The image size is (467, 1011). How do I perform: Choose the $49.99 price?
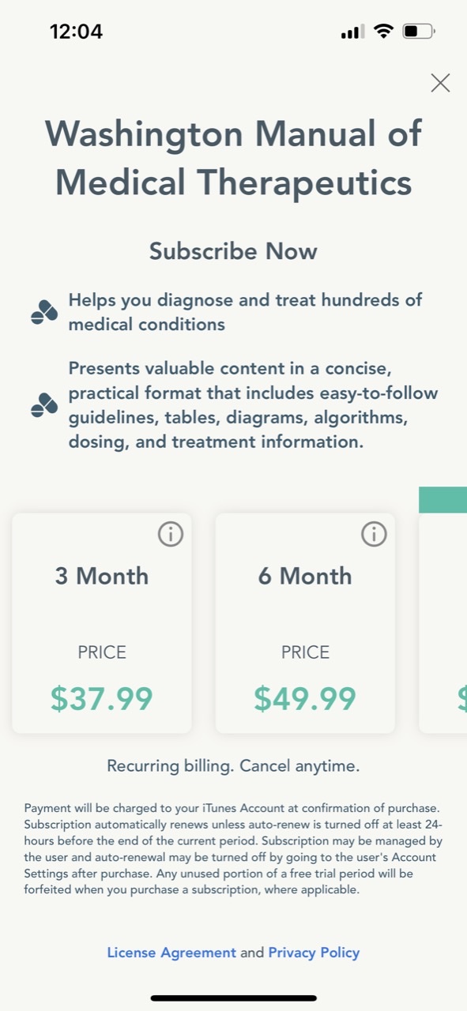pos(305,698)
